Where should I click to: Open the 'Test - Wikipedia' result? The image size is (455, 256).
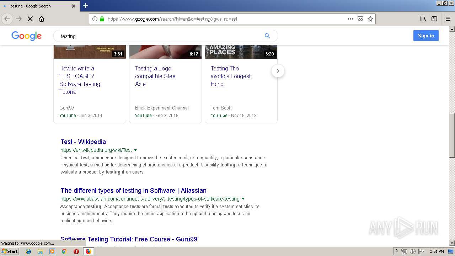83,142
